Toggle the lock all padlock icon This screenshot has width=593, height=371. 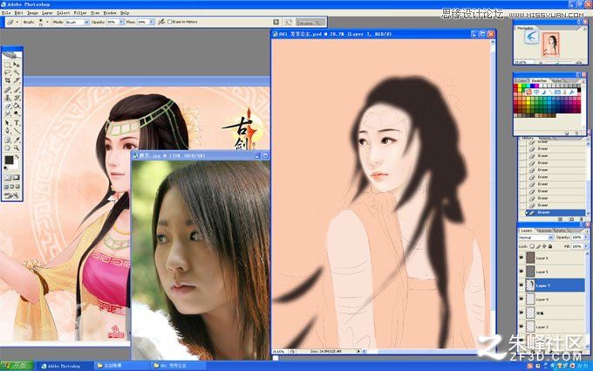click(550, 246)
